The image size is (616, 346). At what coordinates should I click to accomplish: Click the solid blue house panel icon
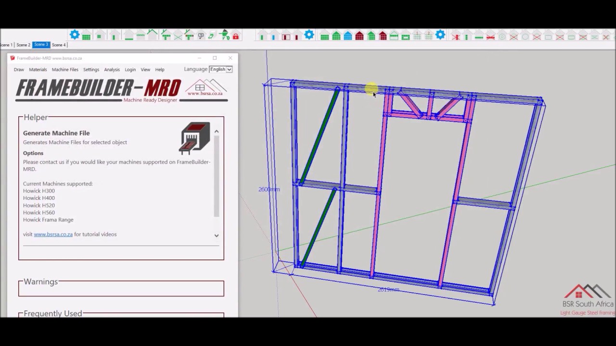pos(348,35)
